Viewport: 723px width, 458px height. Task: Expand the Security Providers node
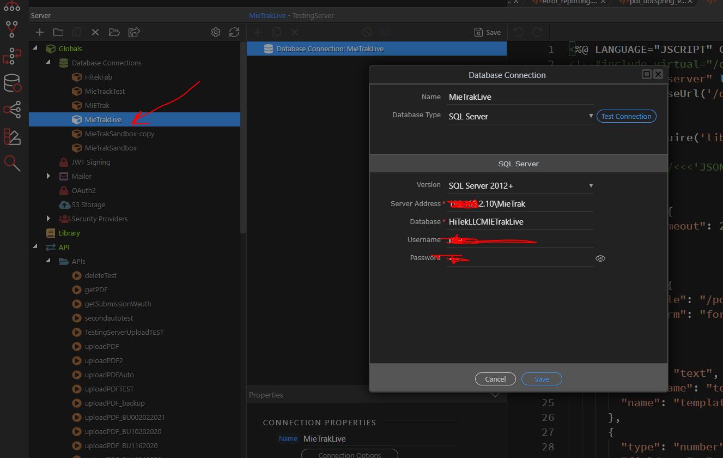[x=48, y=219]
